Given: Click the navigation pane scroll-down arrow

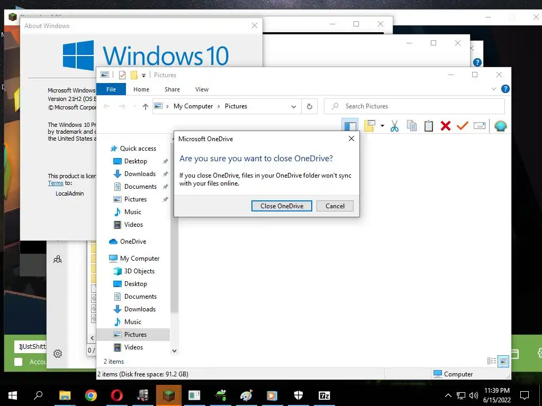Looking at the screenshot, I should pos(174,351).
